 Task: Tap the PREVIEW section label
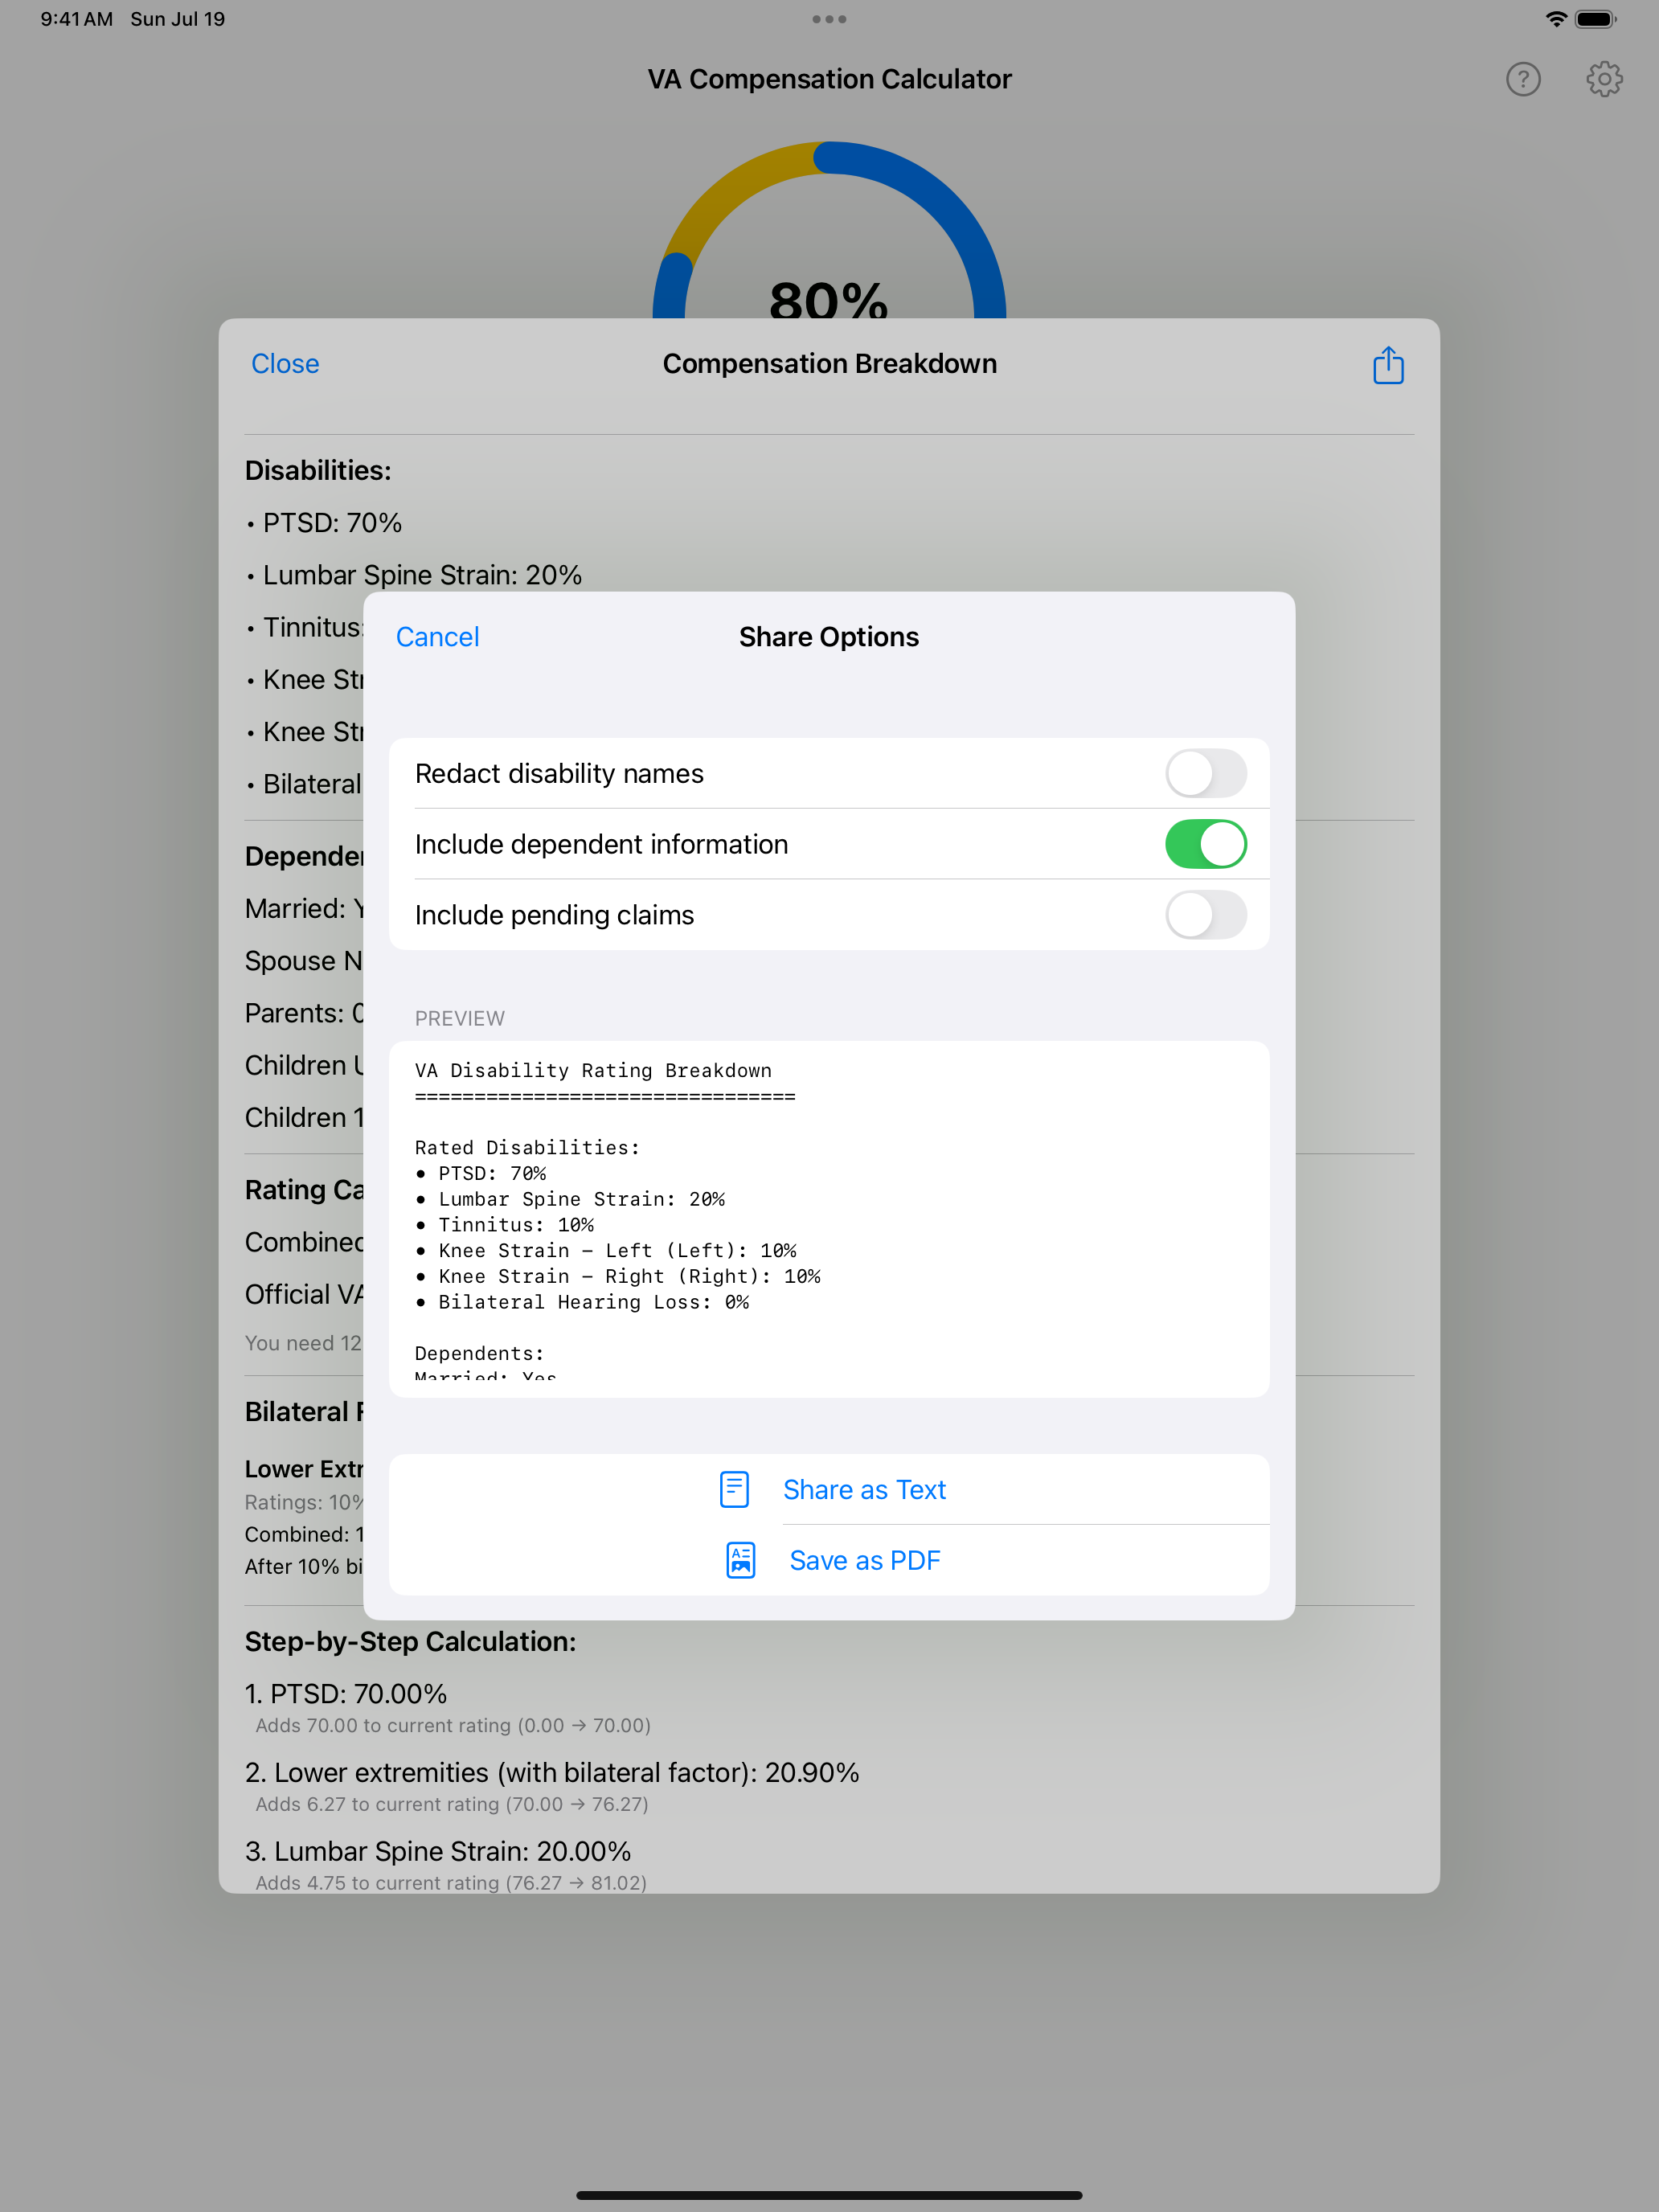coord(460,1018)
